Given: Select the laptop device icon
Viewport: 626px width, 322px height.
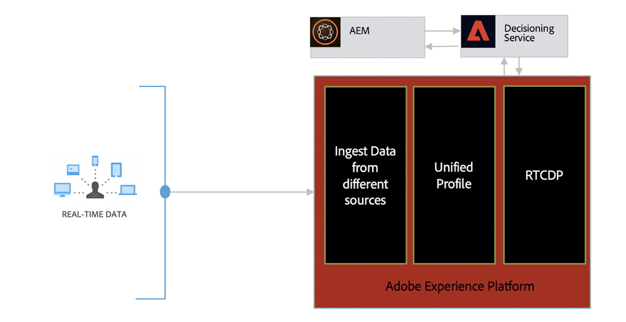Looking at the screenshot, I should [128, 190].
